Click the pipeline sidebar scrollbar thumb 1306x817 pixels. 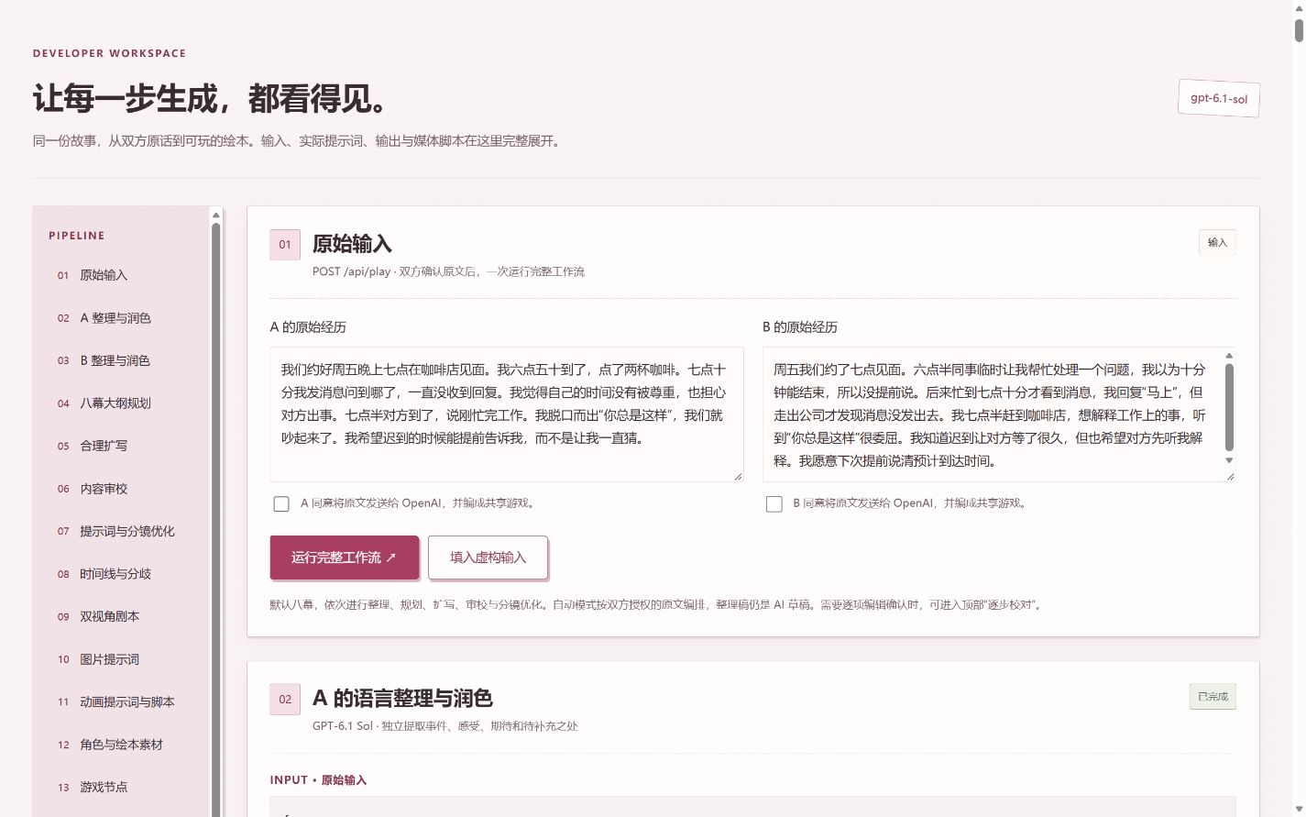tap(216, 519)
